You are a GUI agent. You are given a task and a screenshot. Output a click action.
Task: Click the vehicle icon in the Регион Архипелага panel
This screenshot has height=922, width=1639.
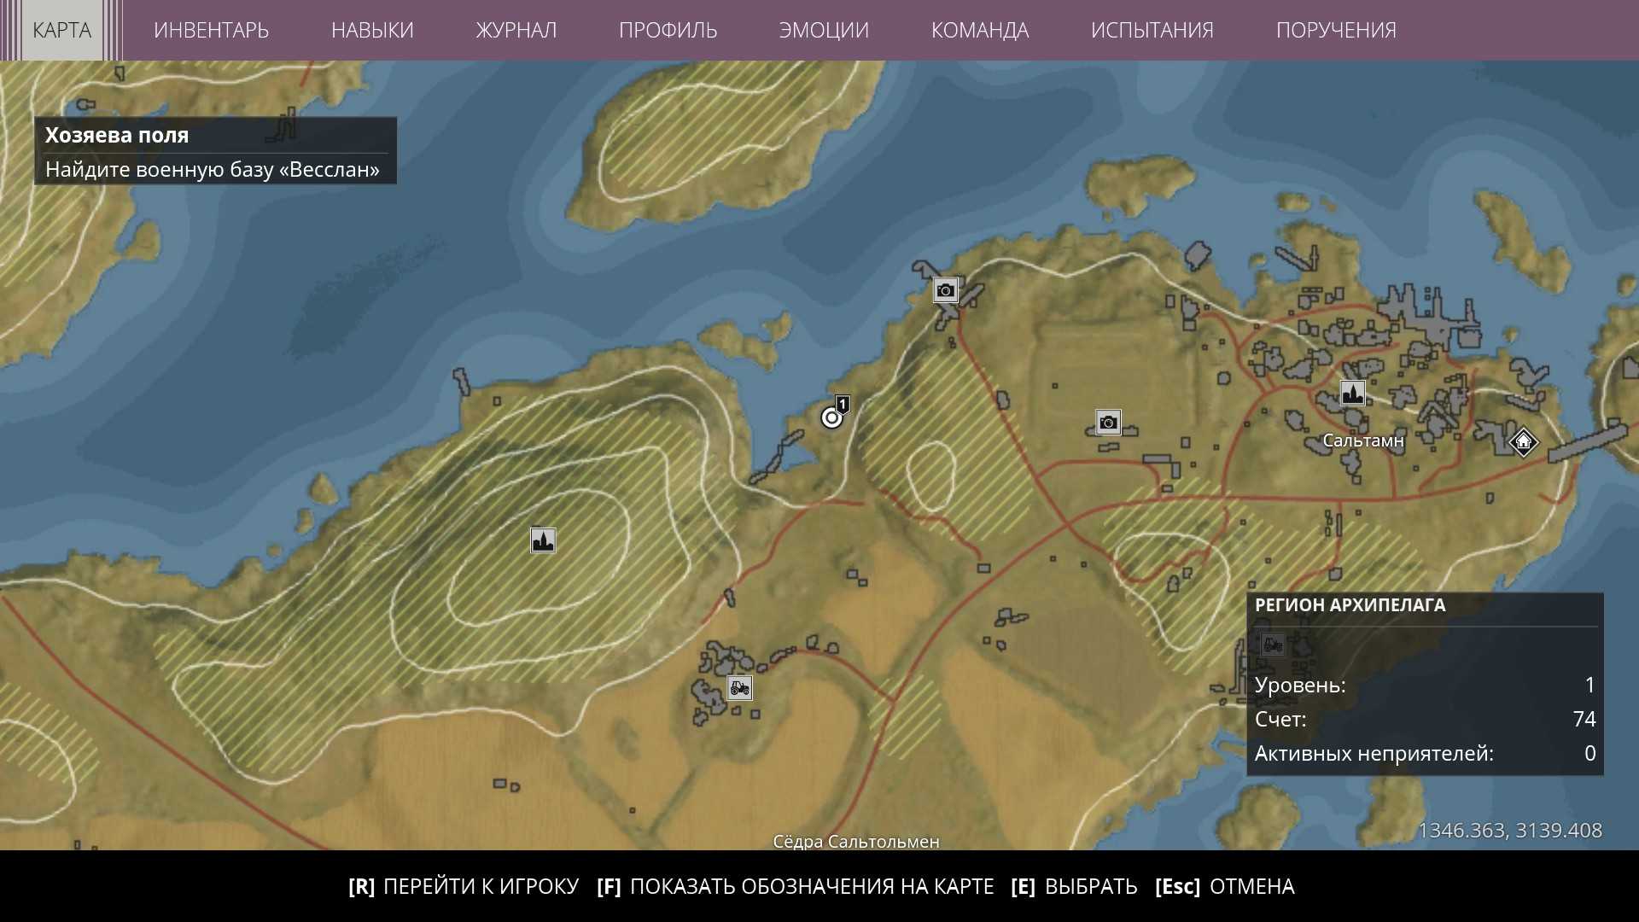point(1272,645)
